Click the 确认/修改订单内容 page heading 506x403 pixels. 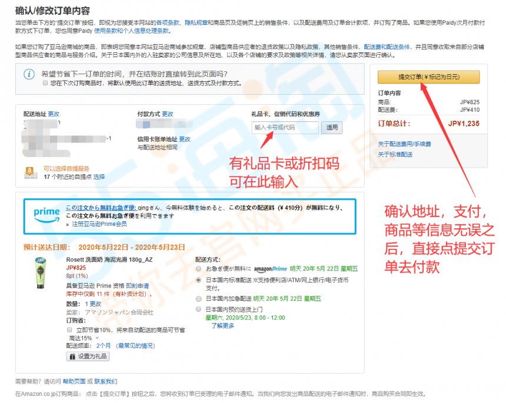click(x=52, y=11)
